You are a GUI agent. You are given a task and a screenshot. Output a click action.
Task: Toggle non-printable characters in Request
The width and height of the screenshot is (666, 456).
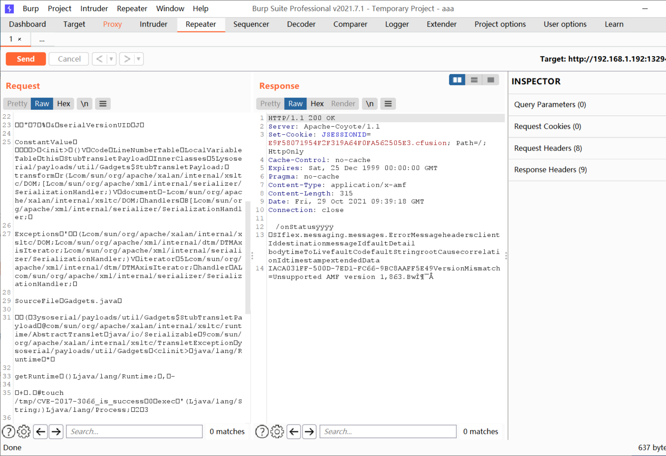(84, 104)
